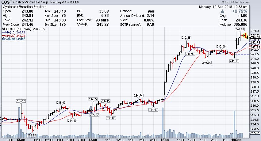The image size is (261, 141).
Task: Click the 236.17 price label
Action: point(21,101)
